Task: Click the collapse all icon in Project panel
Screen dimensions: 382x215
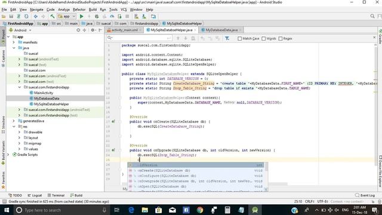Action: pyautogui.click(x=85, y=30)
